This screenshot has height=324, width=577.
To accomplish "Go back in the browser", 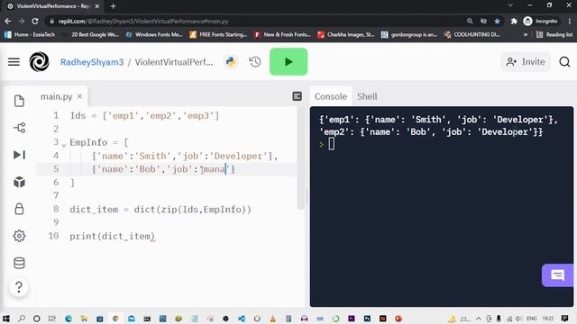I will click(8, 22).
